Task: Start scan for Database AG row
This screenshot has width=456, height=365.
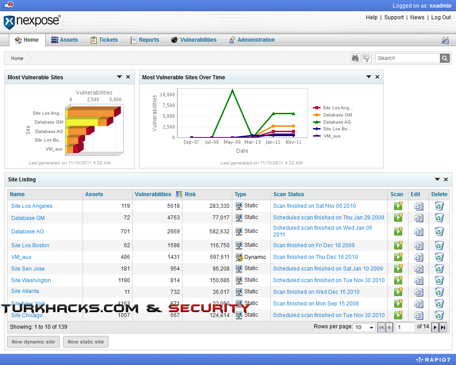Action: point(398,231)
